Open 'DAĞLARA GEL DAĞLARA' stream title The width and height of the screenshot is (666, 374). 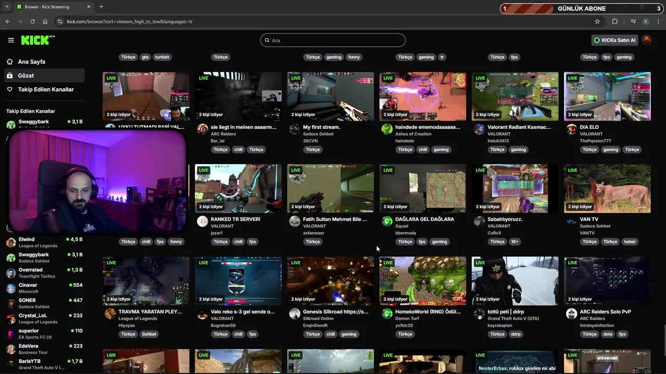(x=425, y=219)
